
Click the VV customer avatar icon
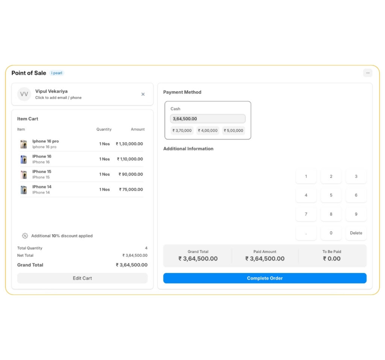tap(24, 94)
